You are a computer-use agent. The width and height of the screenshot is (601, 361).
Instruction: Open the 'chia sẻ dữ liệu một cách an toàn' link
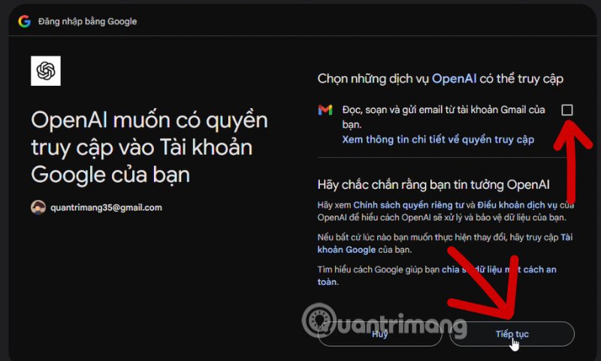tap(437, 275)
